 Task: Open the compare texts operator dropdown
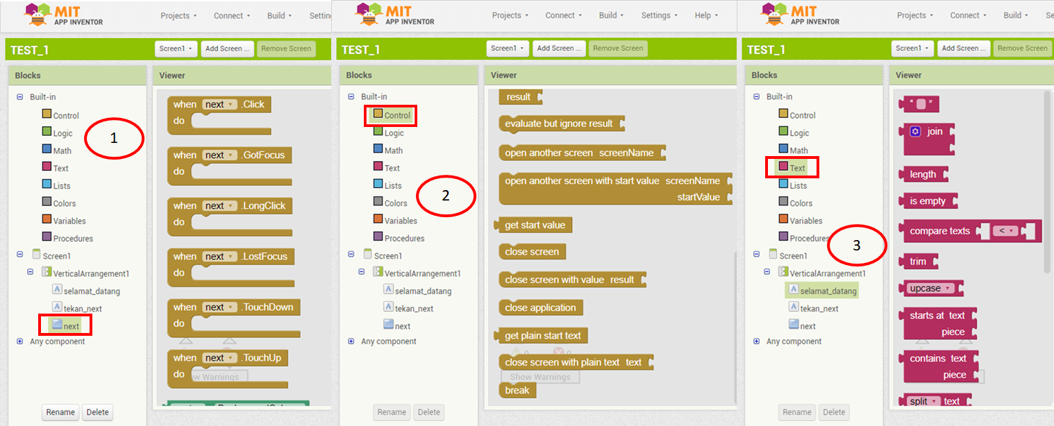coord(1004,231)
